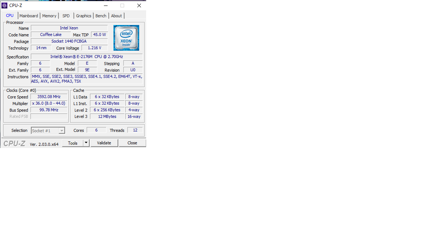
Task: Click the Core Voltage value 1.216 V
Action: (95, 48)
